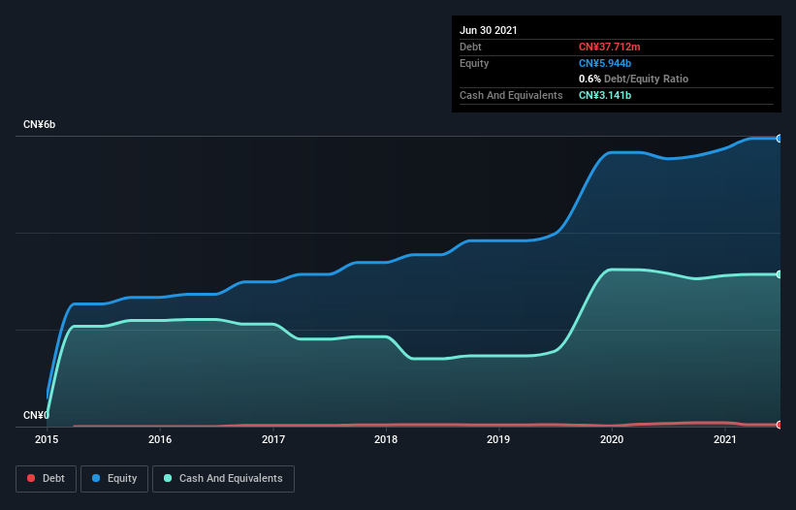Click the 2018 x-axis label

click(386, 439)
